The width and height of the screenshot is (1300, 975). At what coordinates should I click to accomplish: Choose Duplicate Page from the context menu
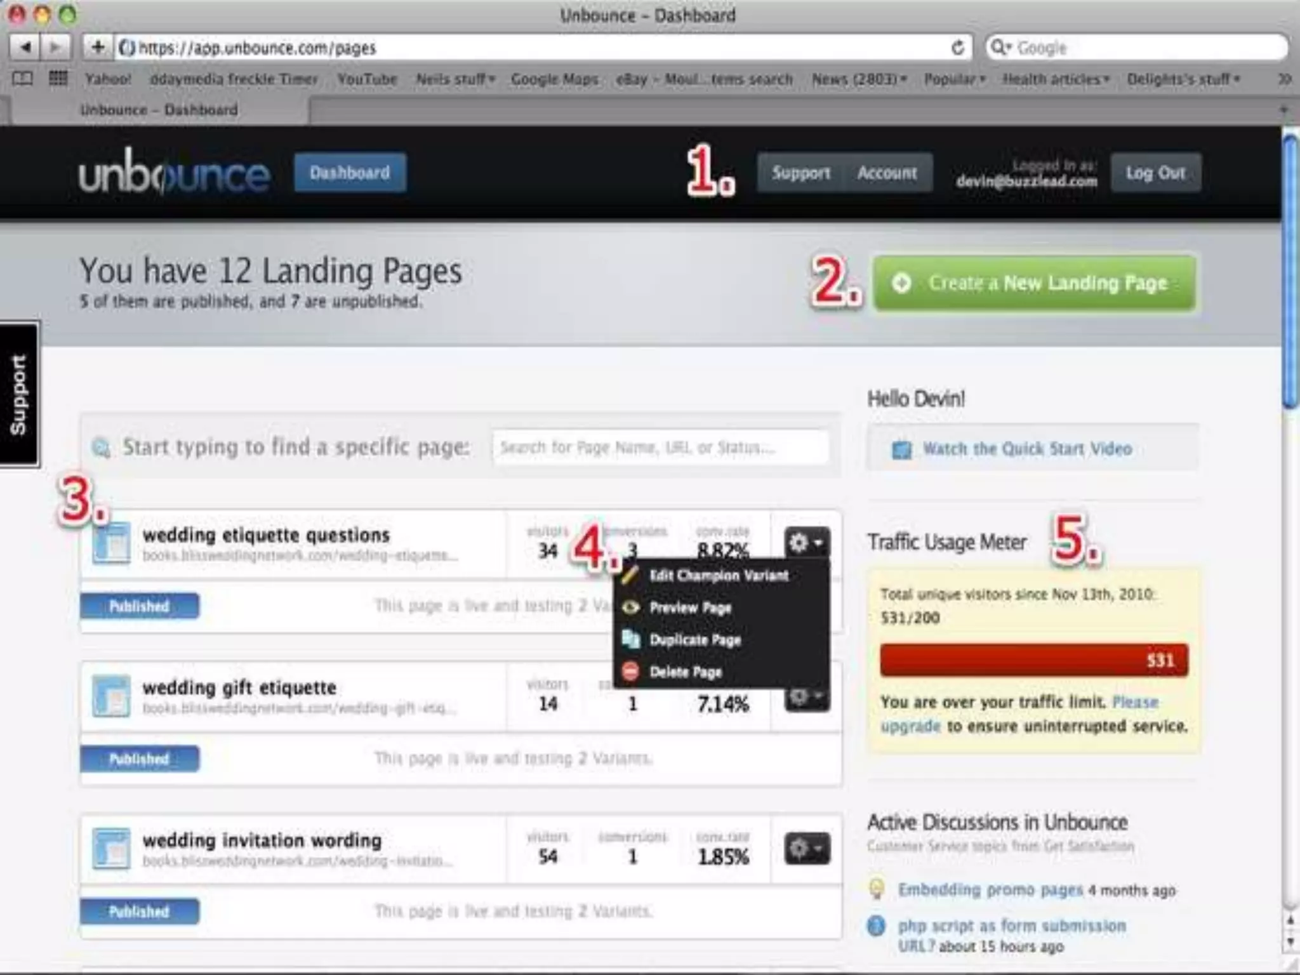click(695, 640)
